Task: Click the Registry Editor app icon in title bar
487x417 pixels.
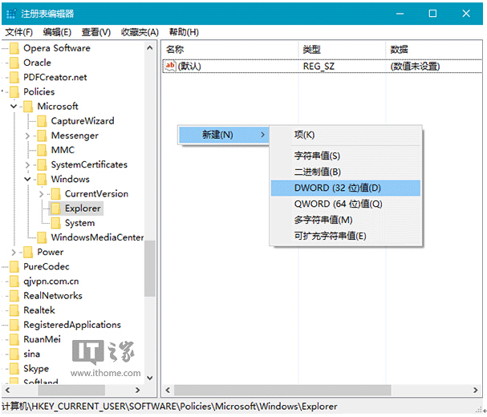Action: click(x=10, y=14)
